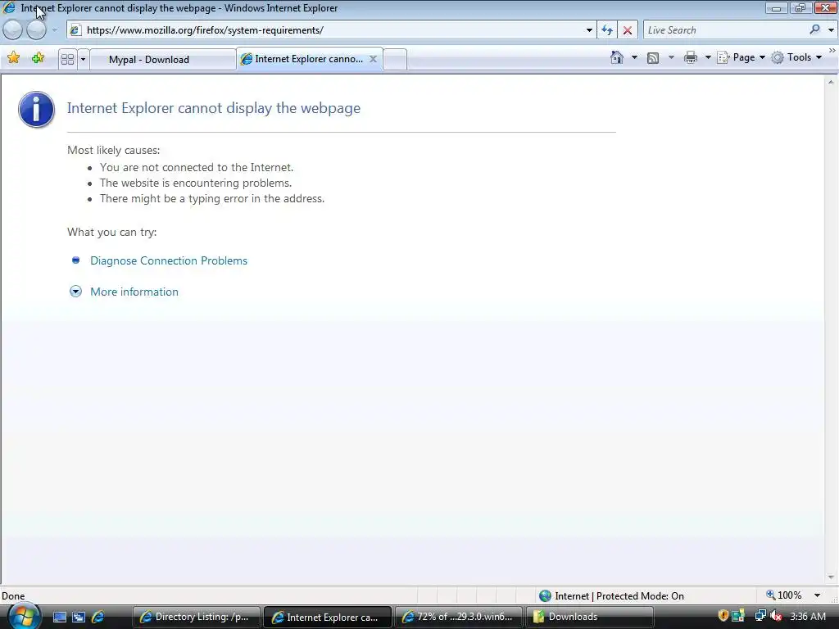The height and width of the screenshot is (629, 839).
Task: Click Show Desktop in Quick Launch
Action: tap(59, 618)
